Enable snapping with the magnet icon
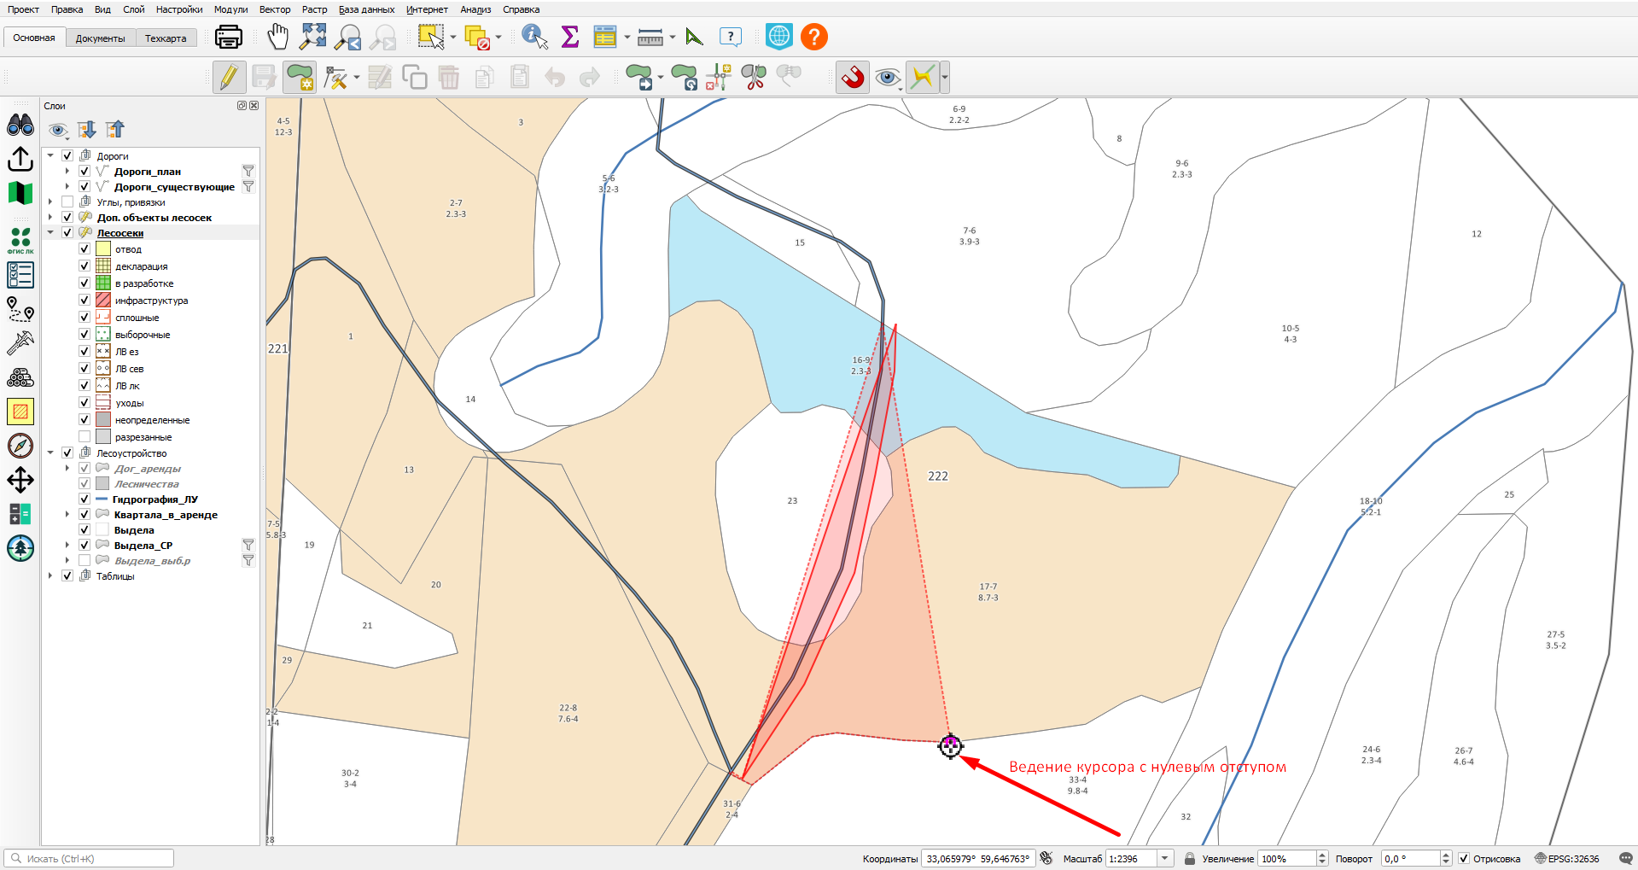This screenshot has width=1638, height=870. (853, 77)
